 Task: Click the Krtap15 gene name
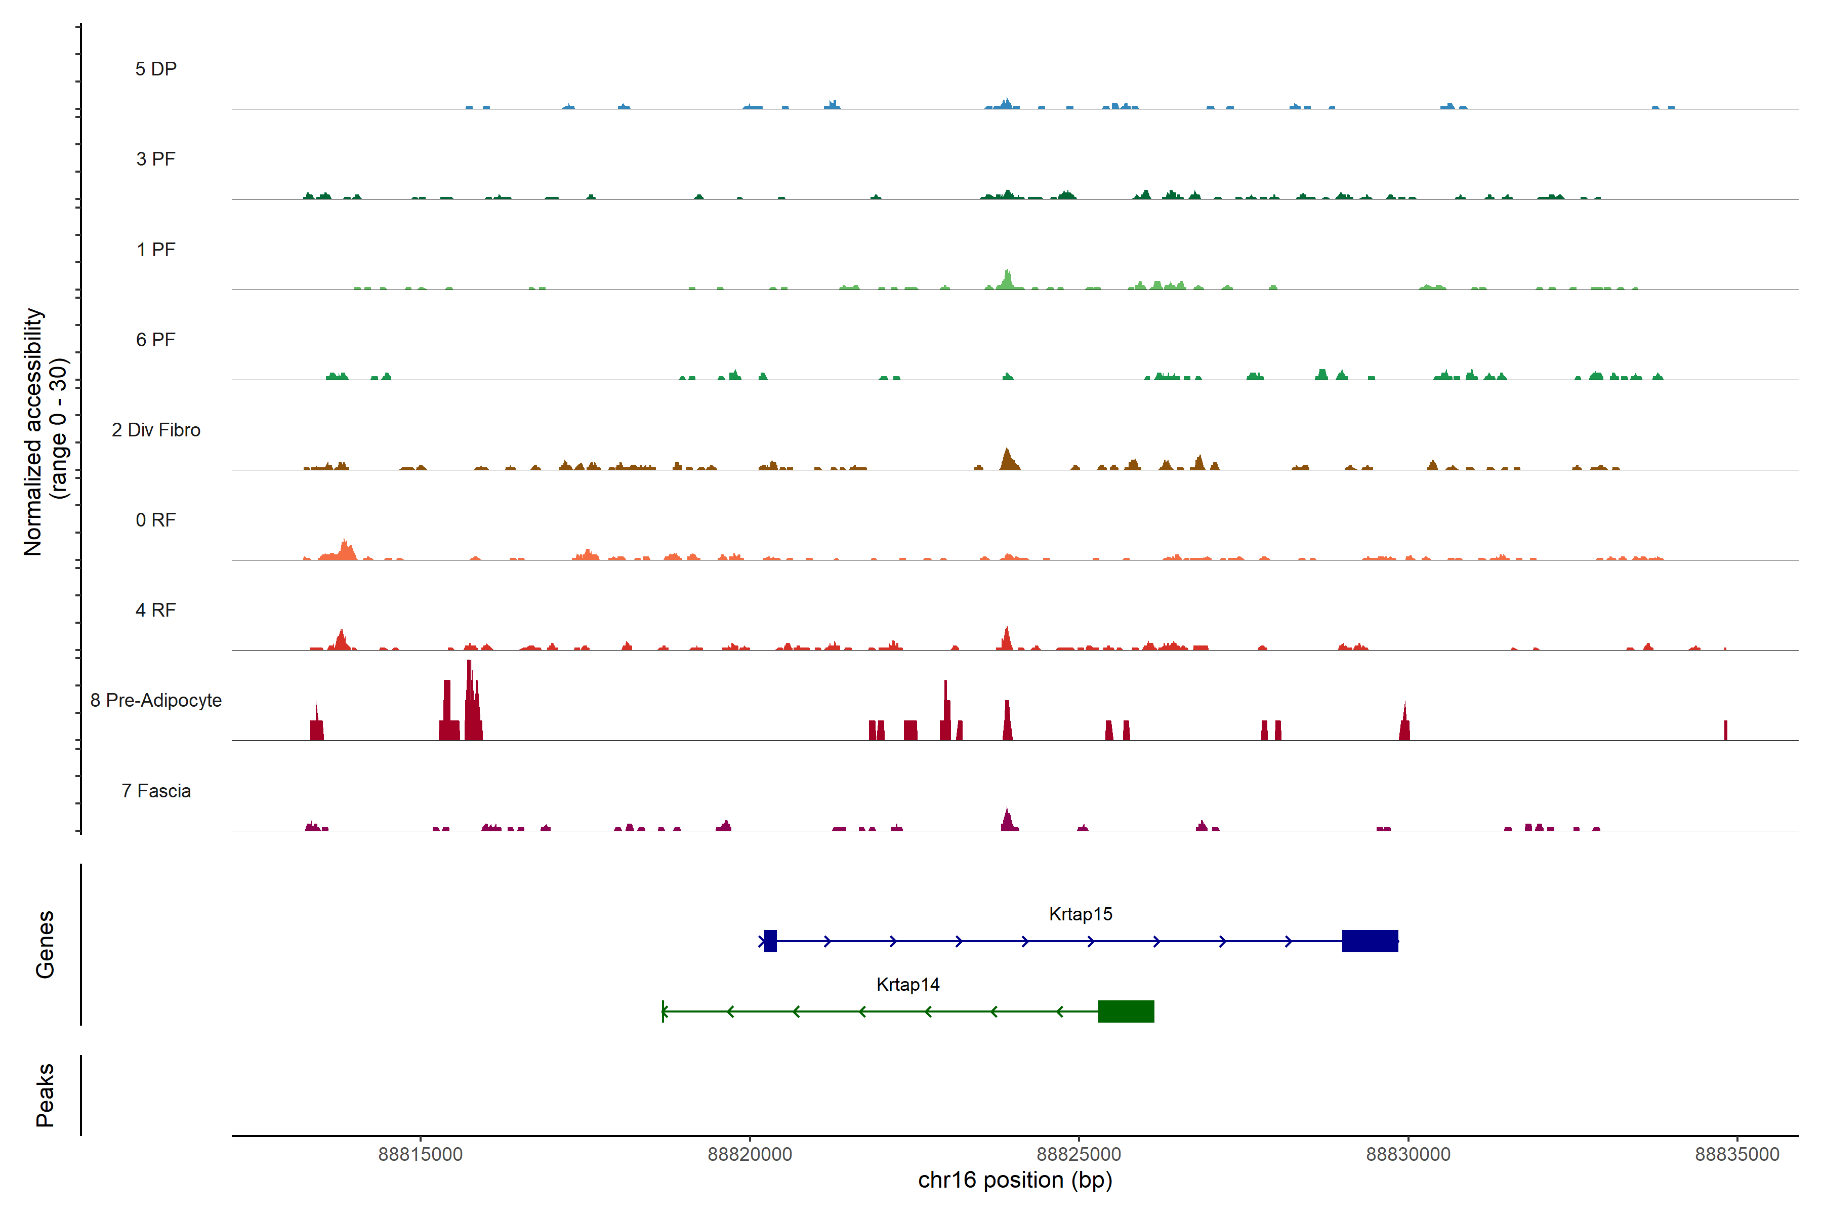pos(1080,914)
